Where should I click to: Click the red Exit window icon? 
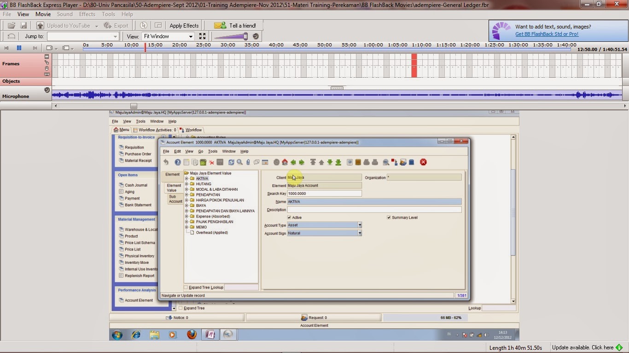pos(423,162)
